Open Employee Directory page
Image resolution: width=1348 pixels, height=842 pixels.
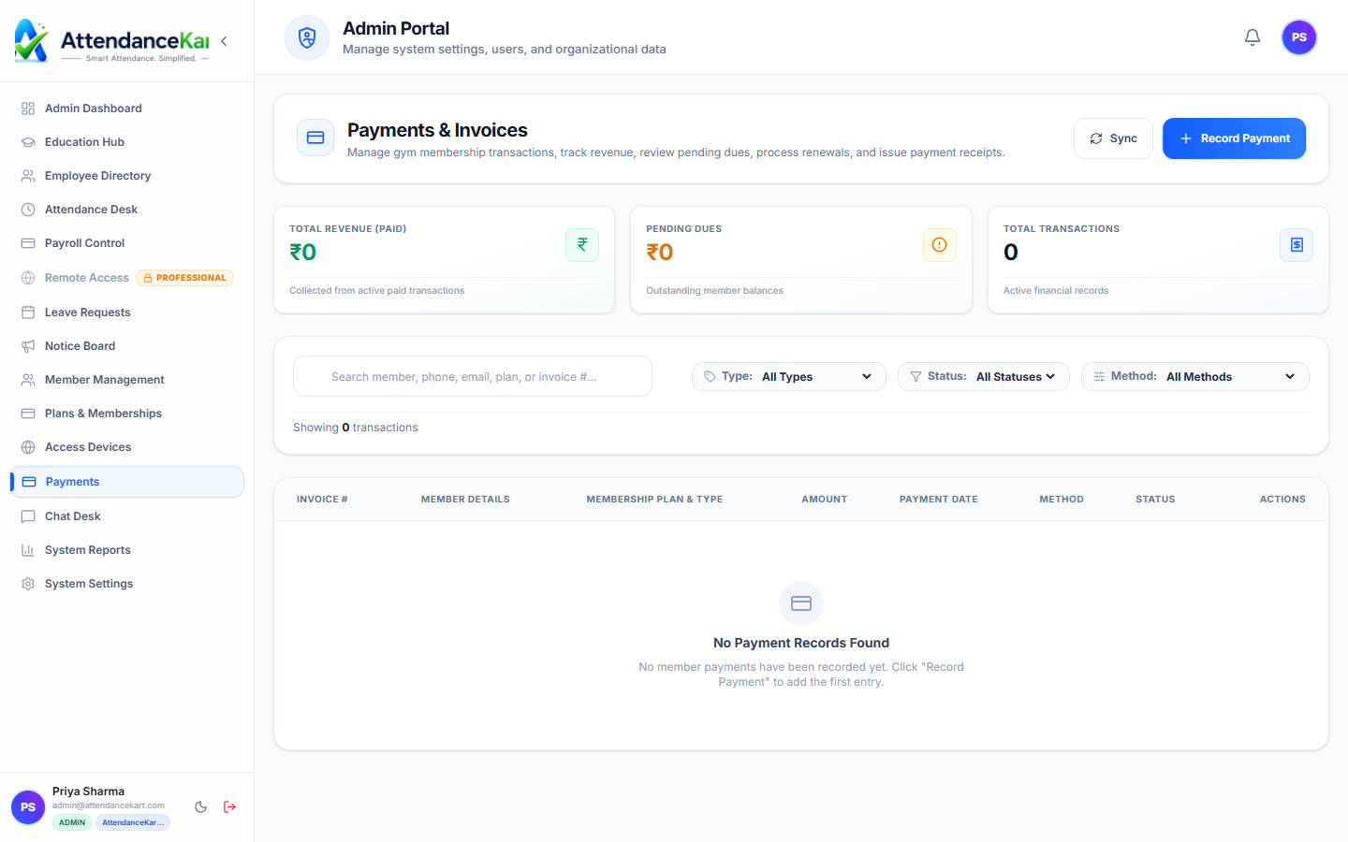pos(127,176)
